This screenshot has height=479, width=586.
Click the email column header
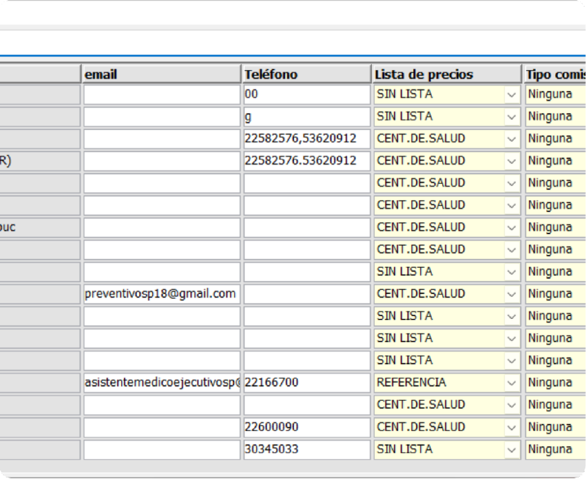tap(161, 74)
